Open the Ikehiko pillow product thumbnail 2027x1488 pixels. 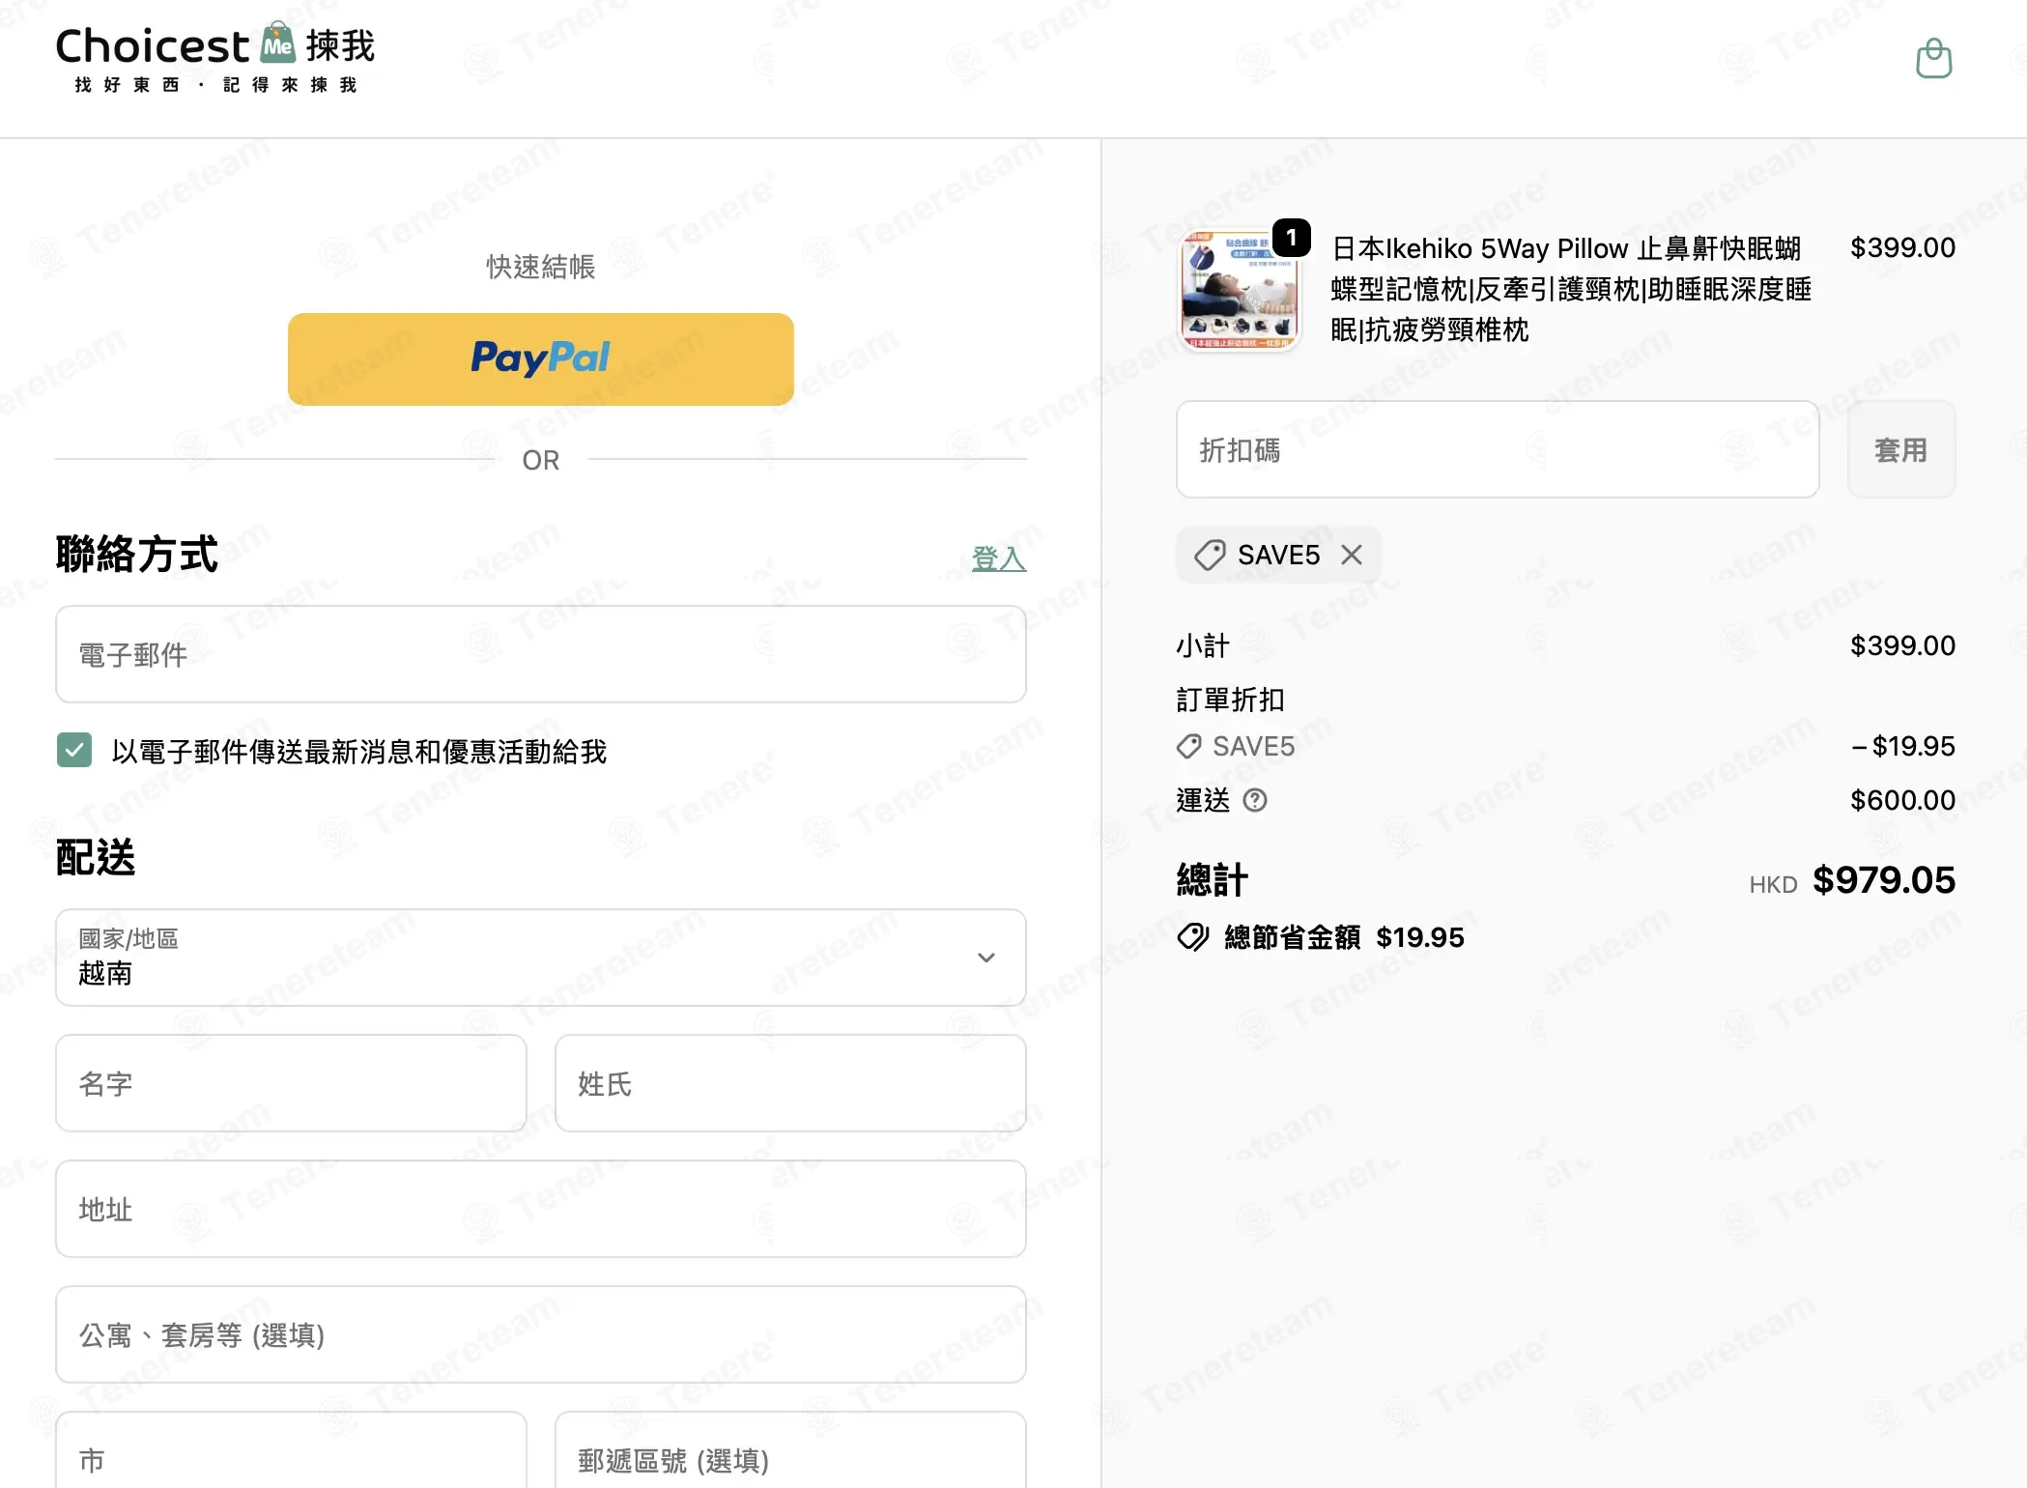[1240, 290]
